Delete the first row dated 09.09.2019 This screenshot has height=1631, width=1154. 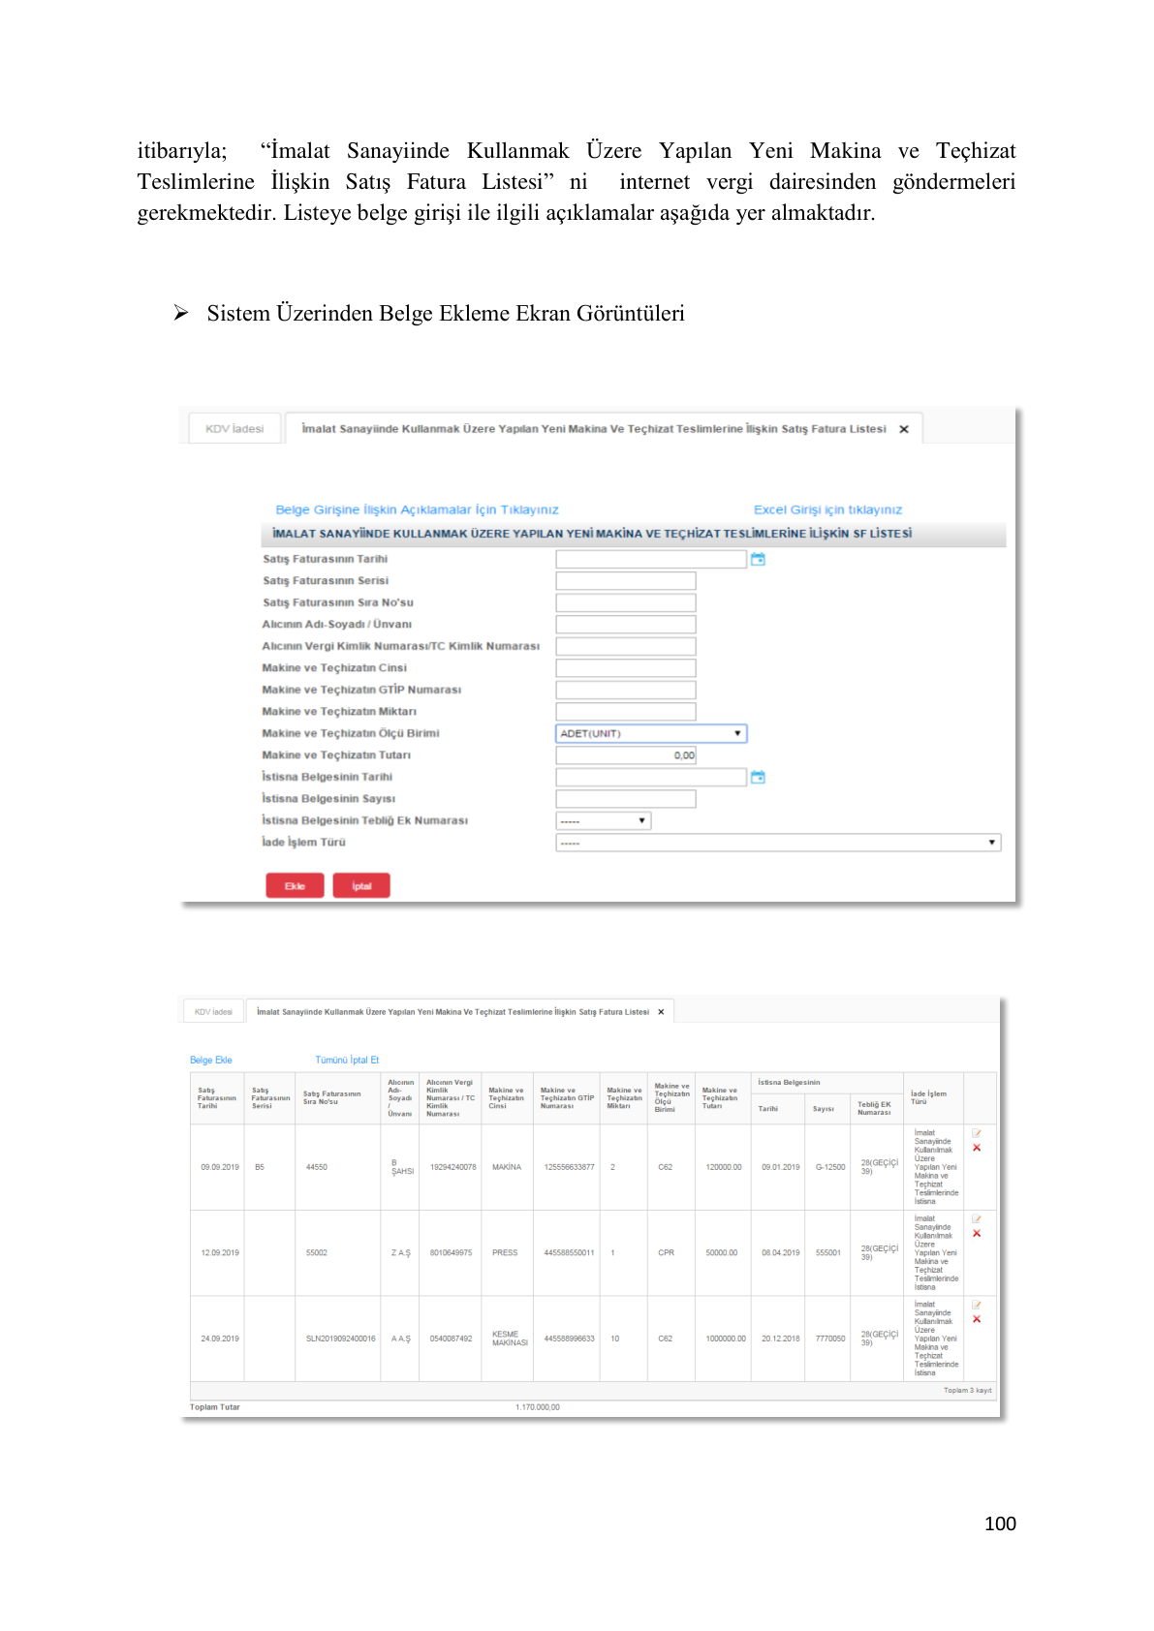tap(977, 1148)
